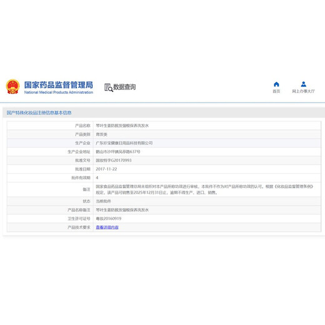325x325 pixels.
Task: Click the 产品类别 label
Action: click(82, 134)
